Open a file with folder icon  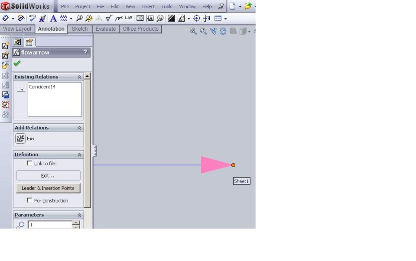click(x=248, y=6)
